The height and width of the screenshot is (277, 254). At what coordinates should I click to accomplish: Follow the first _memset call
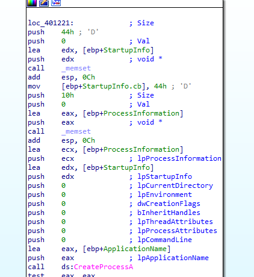coord(76,69)
